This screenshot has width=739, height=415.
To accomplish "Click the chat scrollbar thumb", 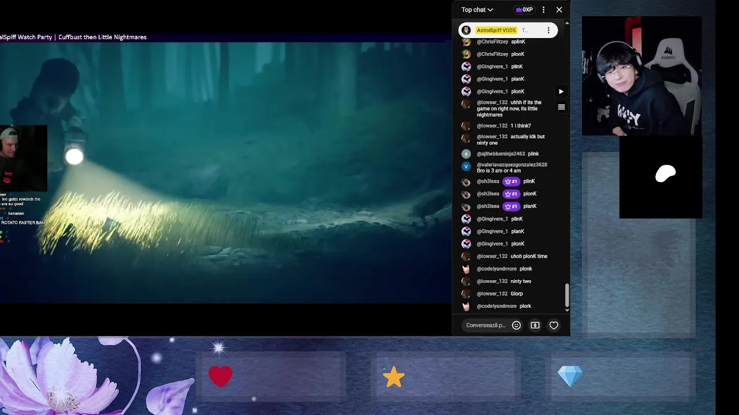I will [x=567, y=296].
